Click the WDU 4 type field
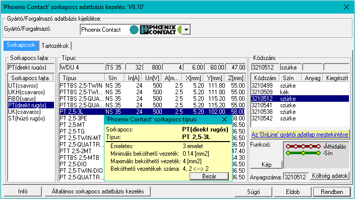355x199 pixels. pyautogui.click(x=82, y=68)
